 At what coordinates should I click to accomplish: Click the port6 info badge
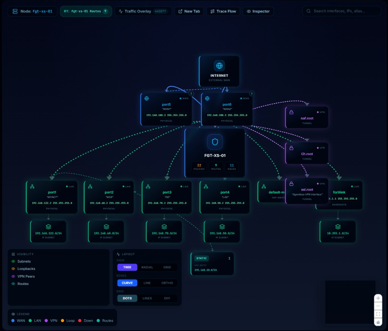click(252, 94)
